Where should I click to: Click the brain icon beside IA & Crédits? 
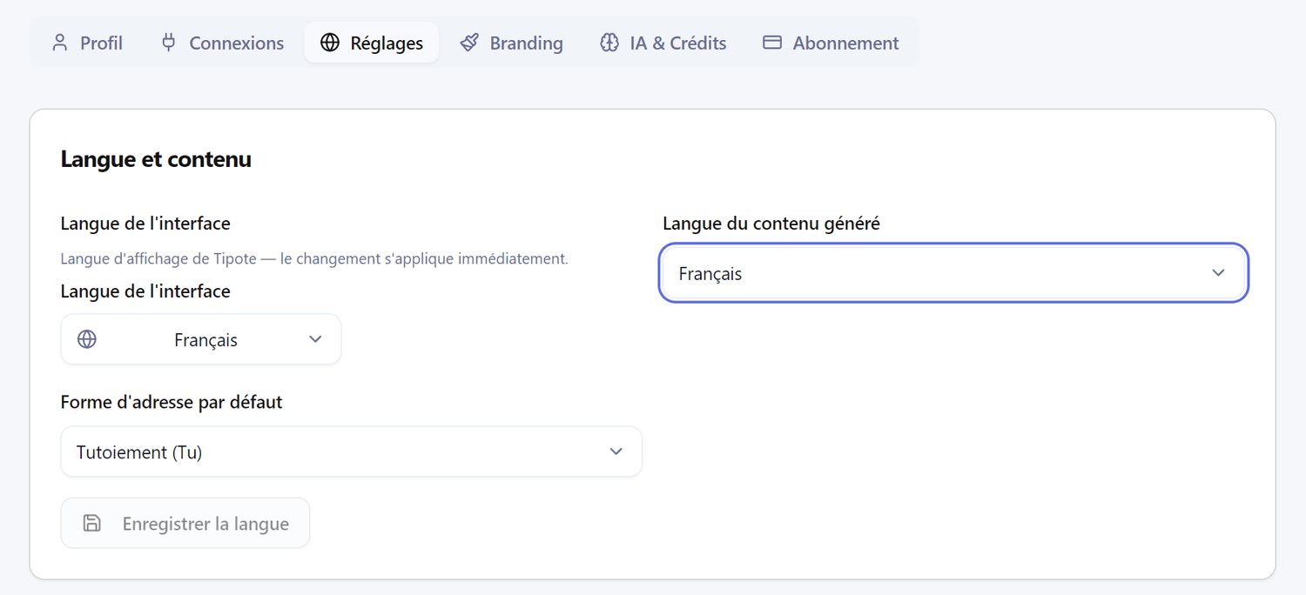click(x=609, y=43)
